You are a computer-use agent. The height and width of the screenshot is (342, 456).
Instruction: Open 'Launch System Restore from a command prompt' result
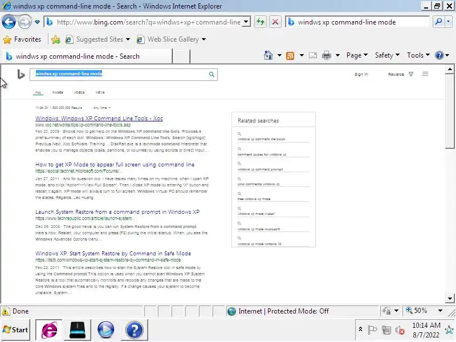[117, 212]
